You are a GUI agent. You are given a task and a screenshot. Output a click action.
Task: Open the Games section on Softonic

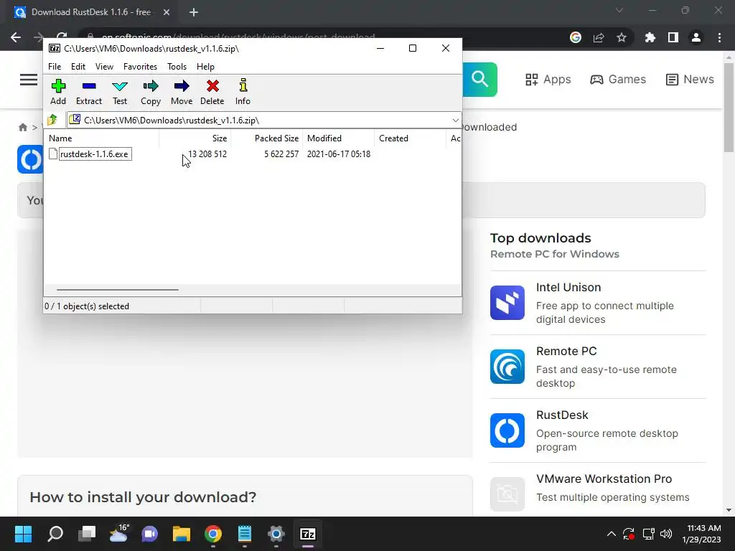point(618,79)
